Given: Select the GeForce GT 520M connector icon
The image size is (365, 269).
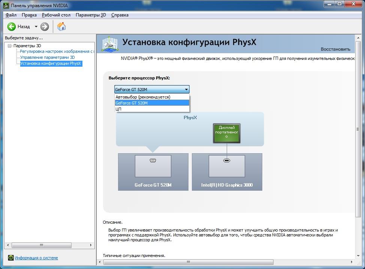Looking at the screenshot, I should pyautogui.click(x=153, y=161).
